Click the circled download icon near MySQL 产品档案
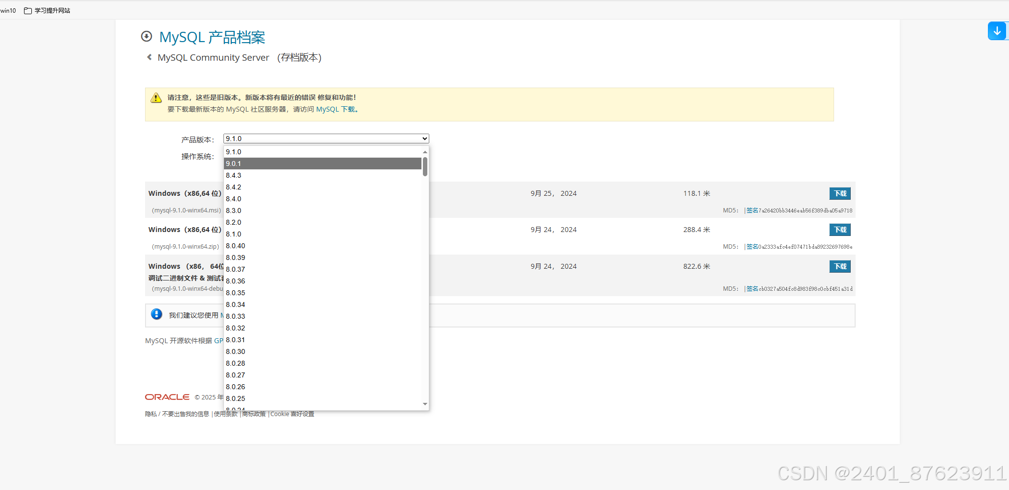Viewport: 1009px width, 490px height. point(146,36)
